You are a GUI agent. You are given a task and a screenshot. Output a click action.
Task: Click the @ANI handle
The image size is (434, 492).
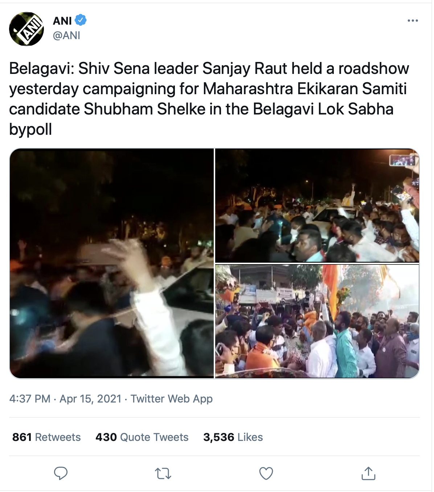(x=66, y=36)
